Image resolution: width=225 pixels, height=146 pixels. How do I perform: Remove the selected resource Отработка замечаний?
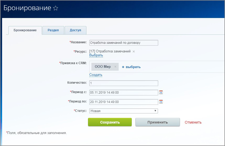(134, 51)
